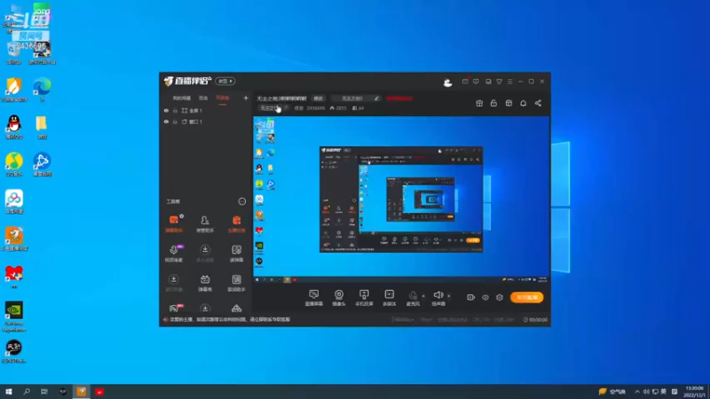Open Task View on the taskbar
The image size is (710, 399).
pos(43,392)
